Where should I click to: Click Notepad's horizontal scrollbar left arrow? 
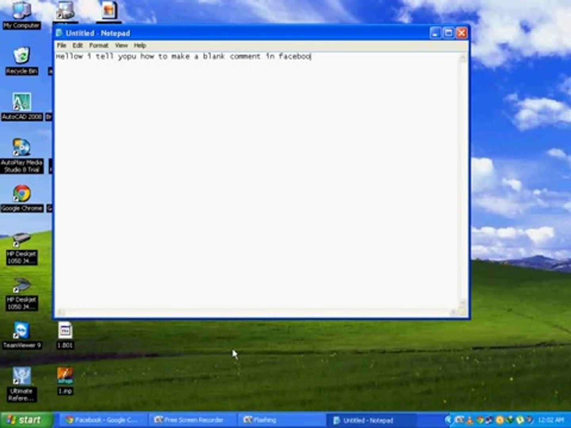pyautogui.click(x=60, y=312)
